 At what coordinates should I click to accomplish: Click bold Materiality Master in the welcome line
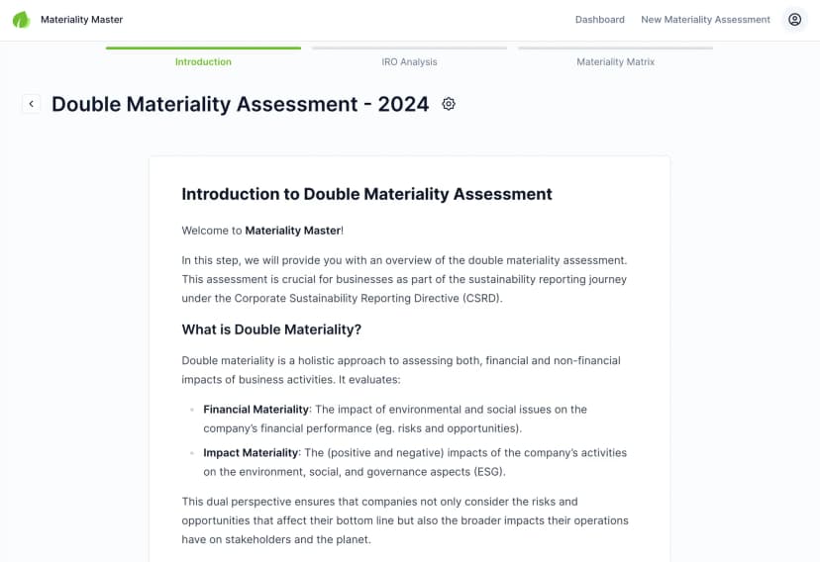point(293,231)
